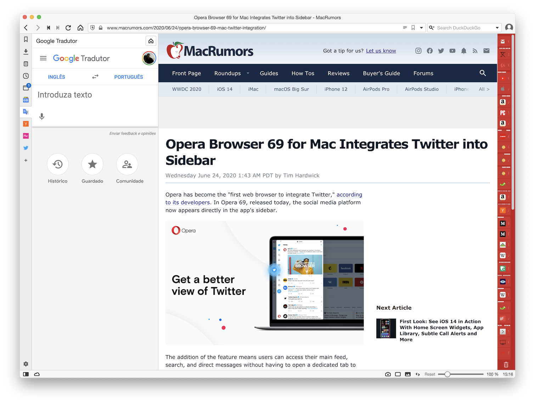Open the Notes panel
The height and width of the screenshot is (404, 535).
(26, 64)
